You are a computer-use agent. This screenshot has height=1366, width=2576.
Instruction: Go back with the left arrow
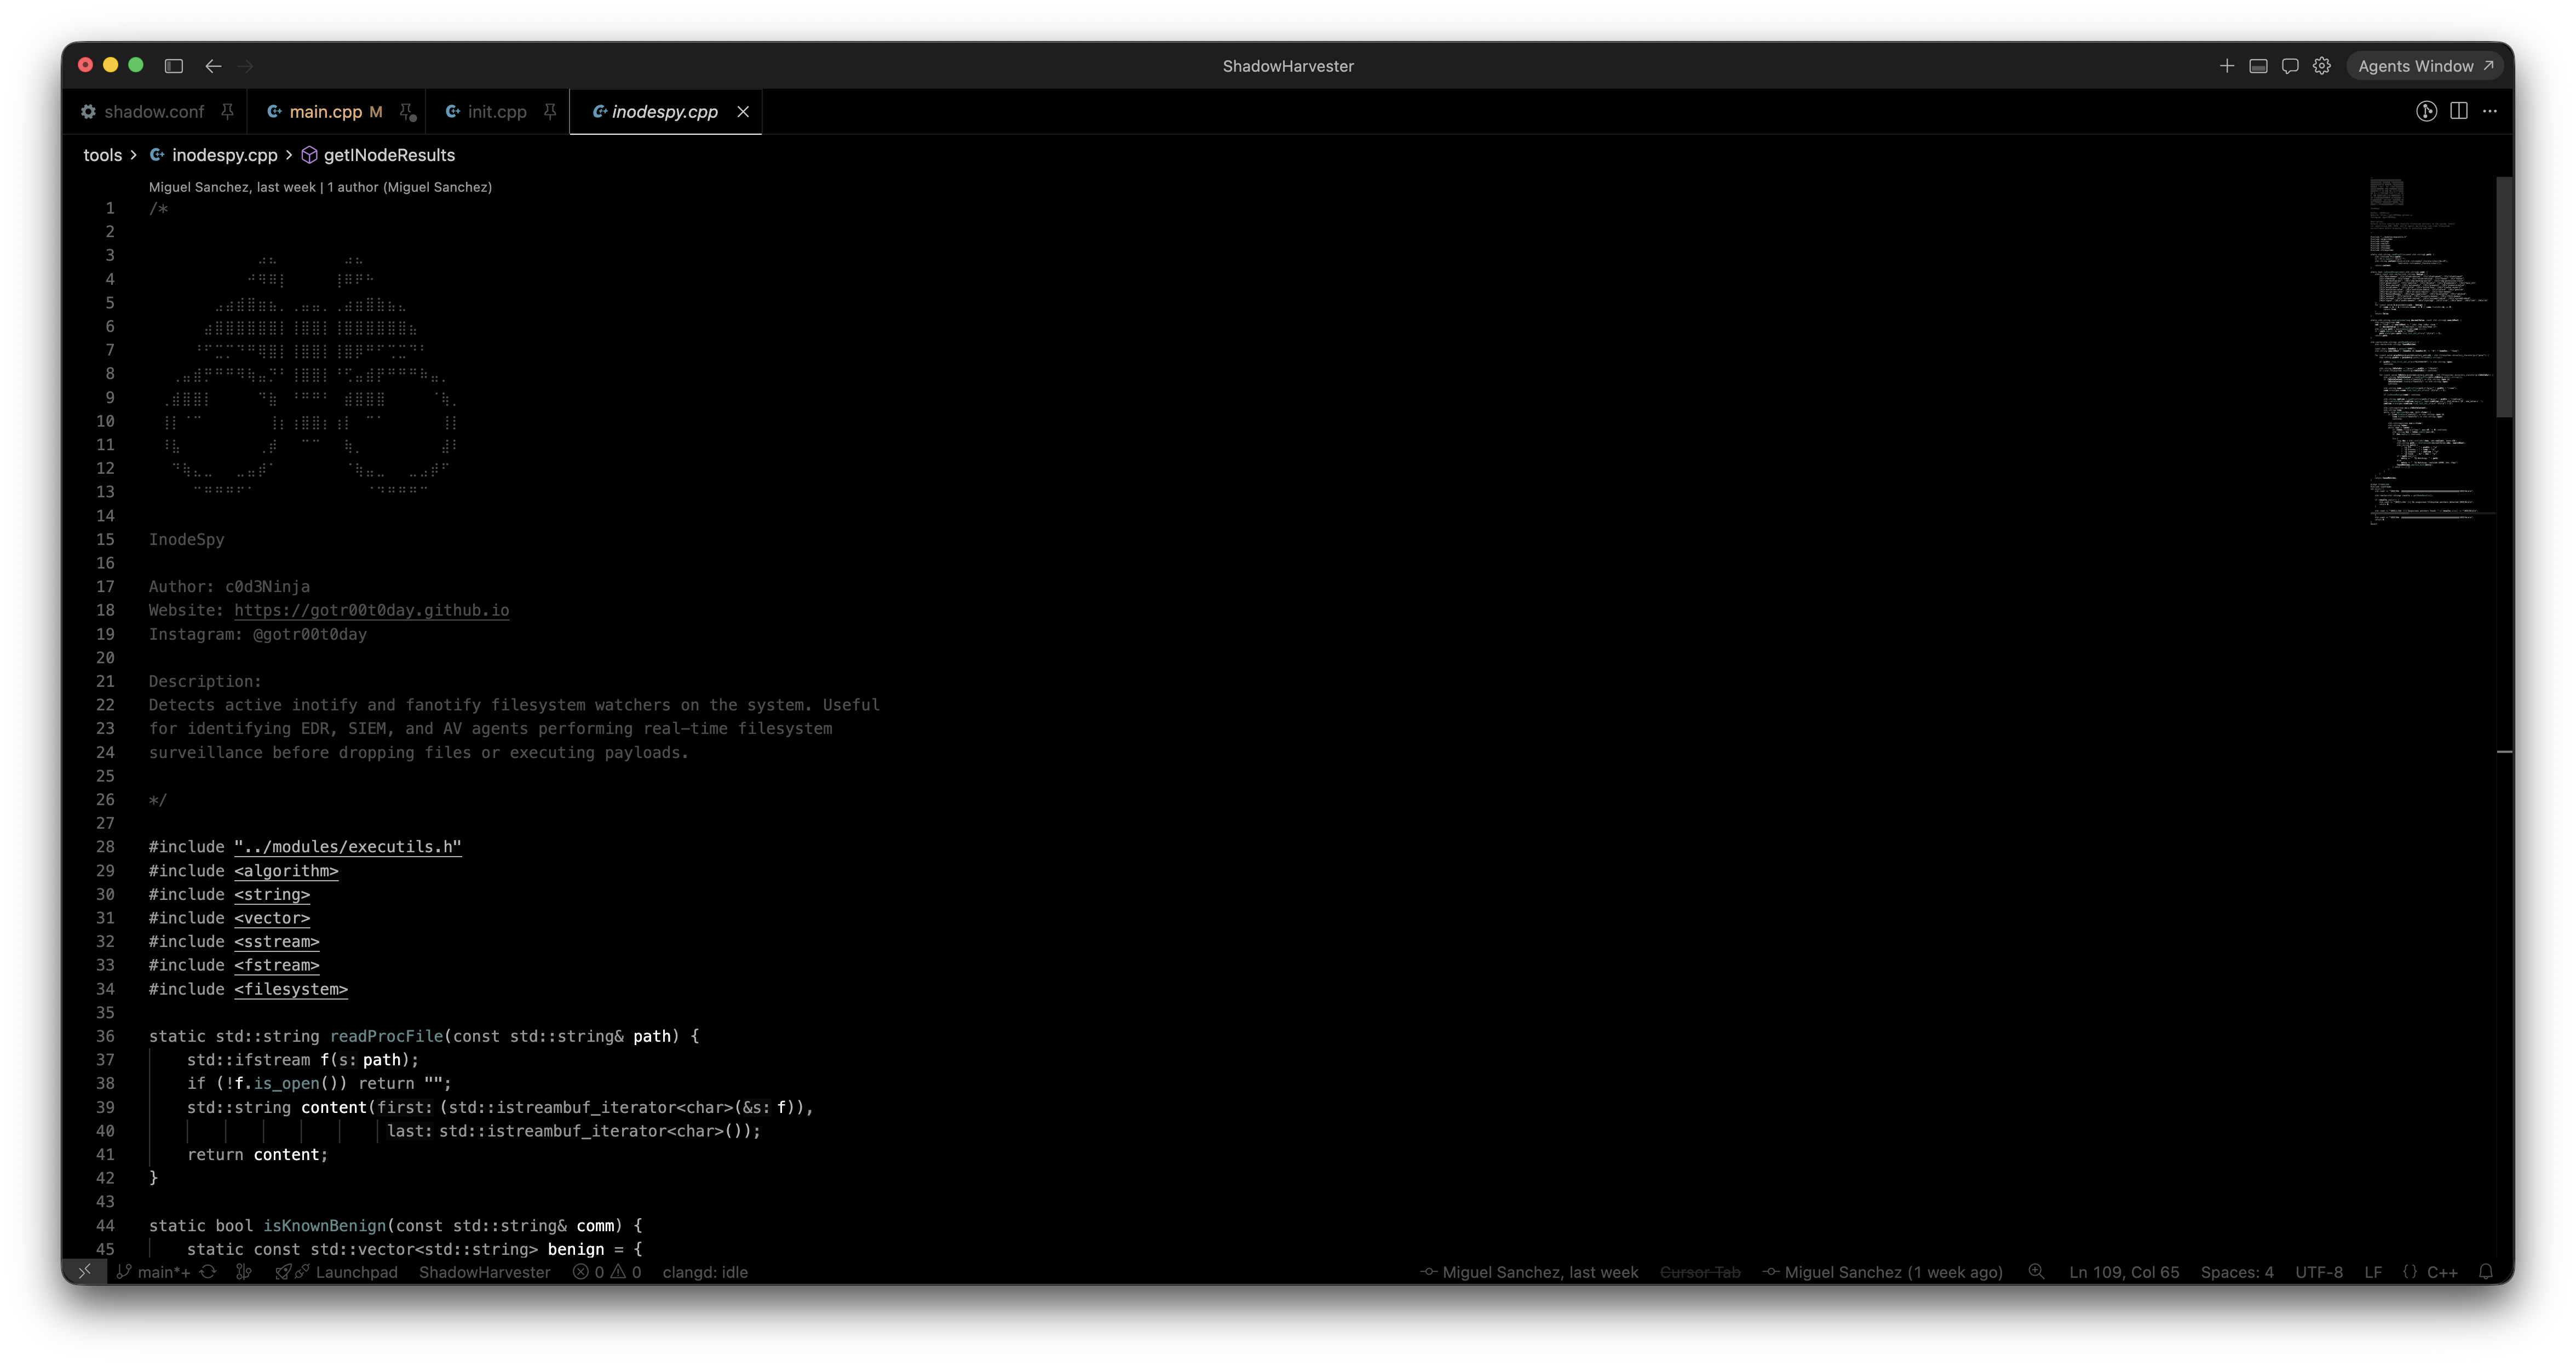(213, 66)
